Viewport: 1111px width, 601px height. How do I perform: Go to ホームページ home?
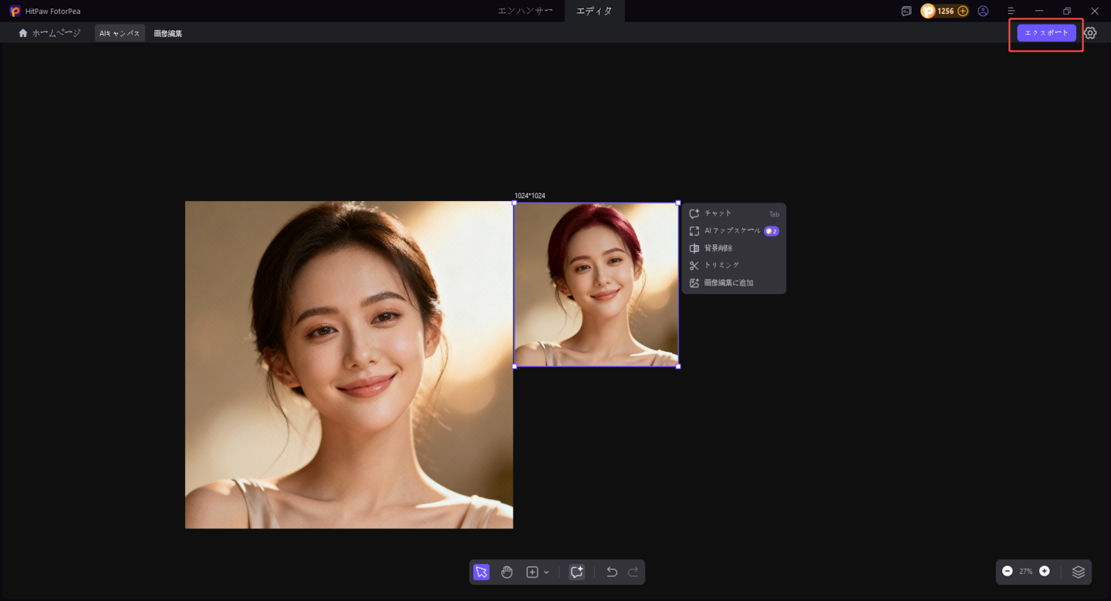tap(49, 33)
